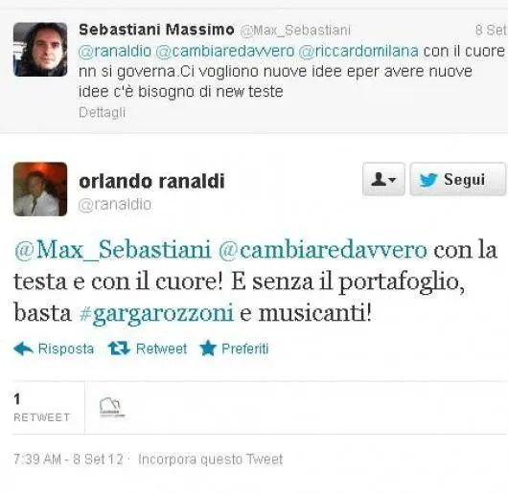Click the Retweet arrows icon

[119, 348]
